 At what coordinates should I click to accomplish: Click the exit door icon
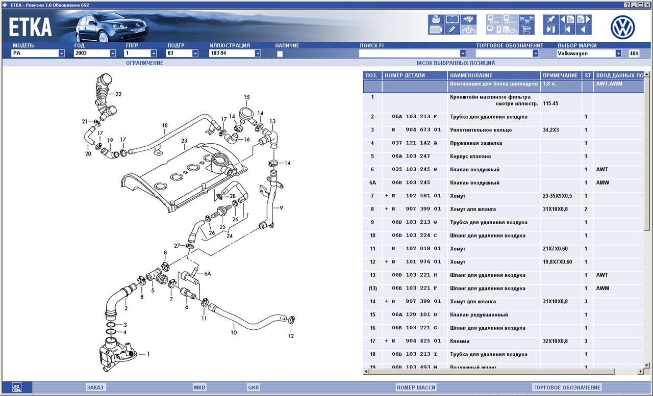point(551,30)
